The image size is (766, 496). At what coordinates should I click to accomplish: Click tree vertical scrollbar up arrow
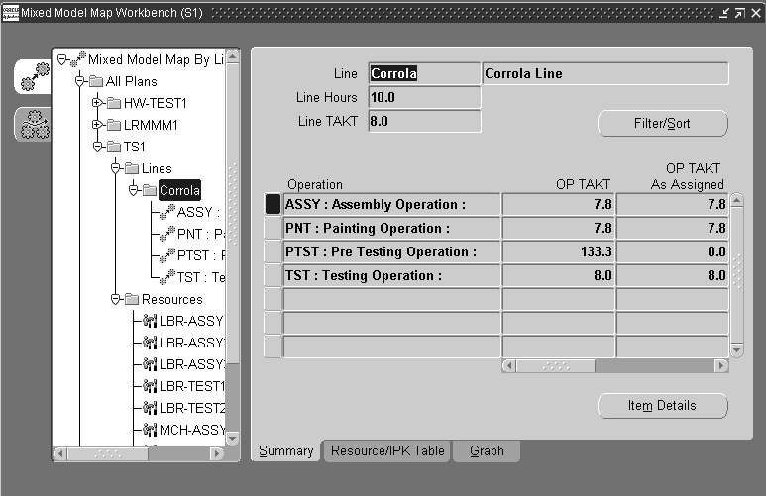(233, 56)
